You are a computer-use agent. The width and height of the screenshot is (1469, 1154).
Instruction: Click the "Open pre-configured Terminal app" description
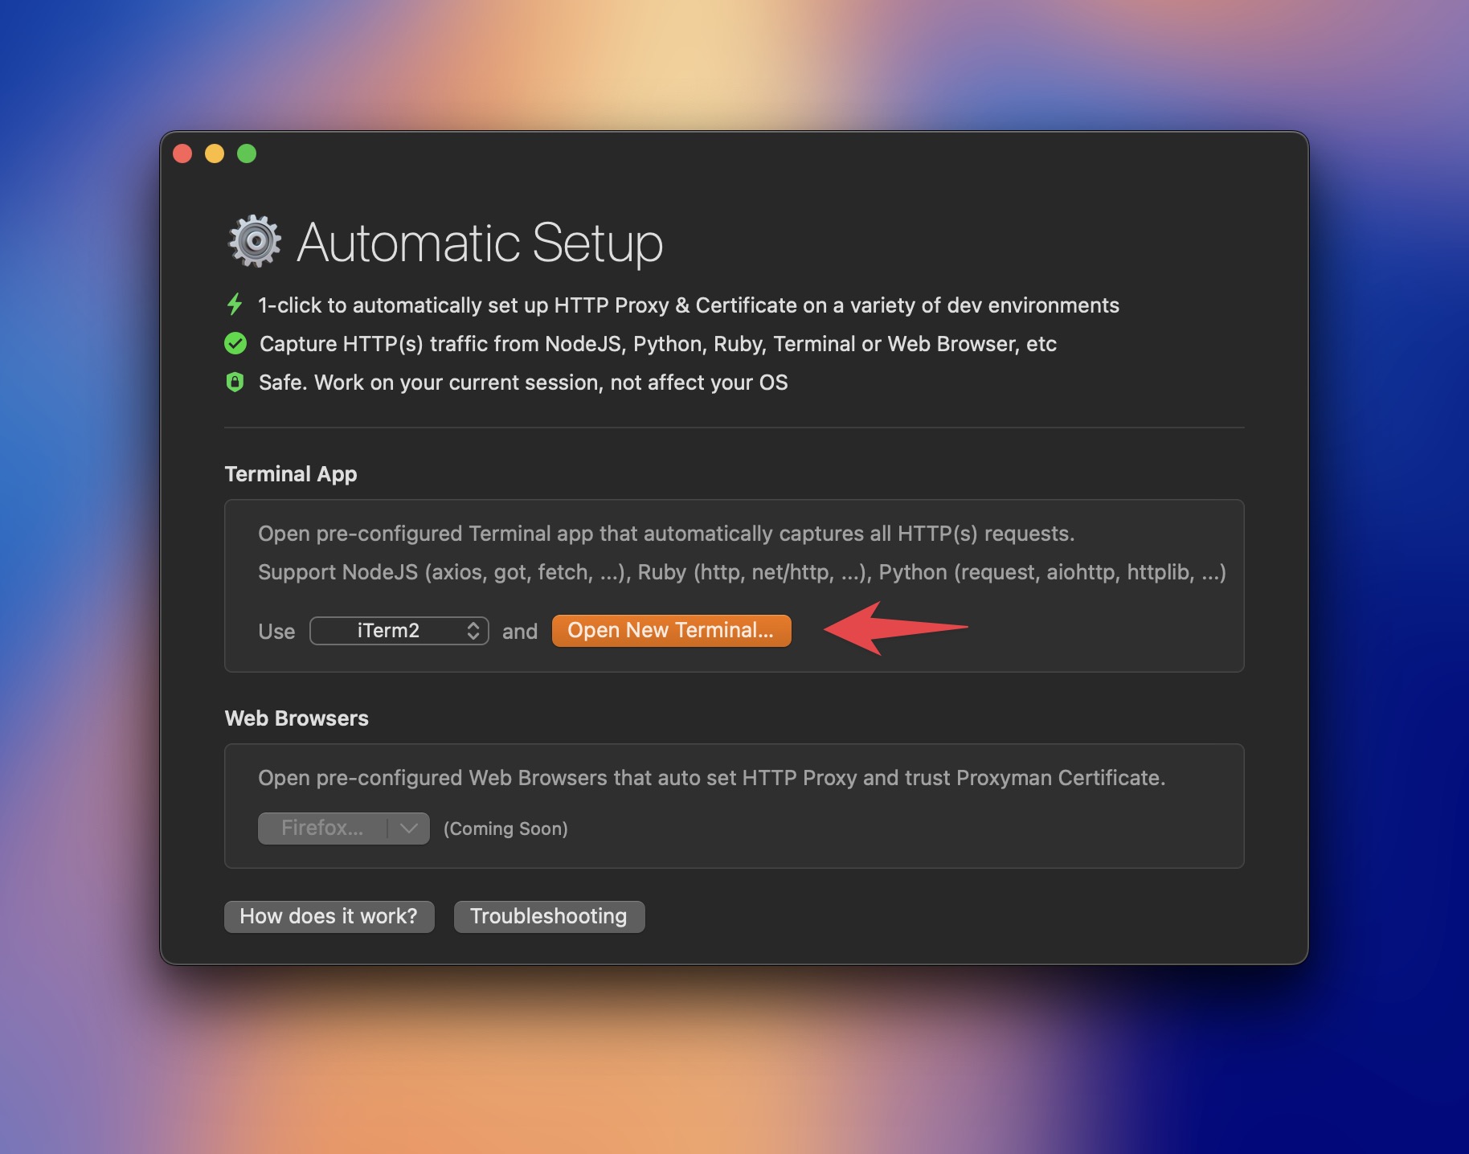[666, 534]
